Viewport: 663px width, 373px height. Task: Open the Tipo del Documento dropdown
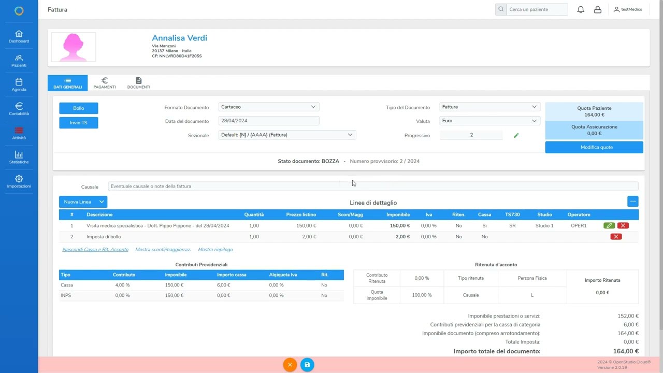489,107
